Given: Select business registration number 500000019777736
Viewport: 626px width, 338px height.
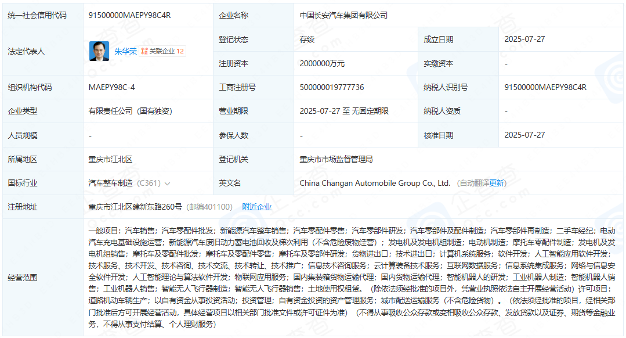Looking at the screenshot, I should point(331,87).
